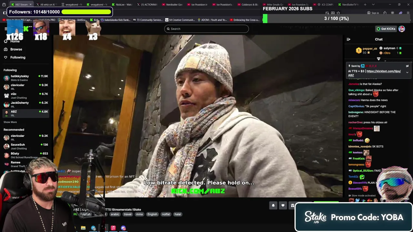Screen dimensions: 413x232
Task: Click the search magnifier icon
Action: (168, 29)
